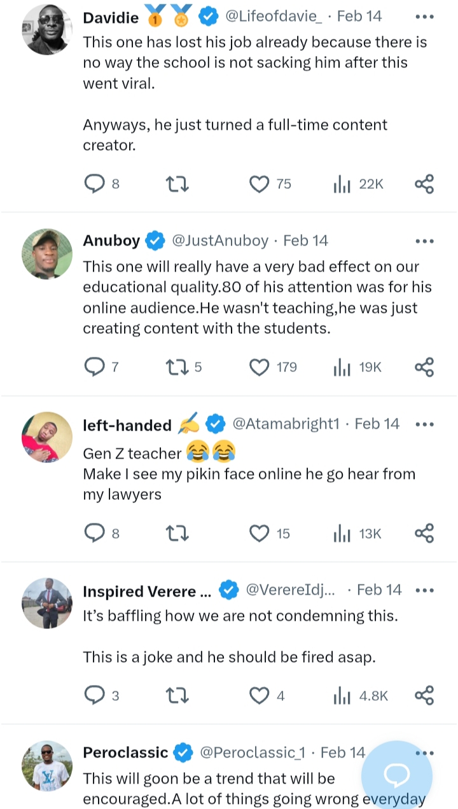The image size is (458, 809).
Task: Open Peroclassic's profile picture
Action: click(47, 765)
